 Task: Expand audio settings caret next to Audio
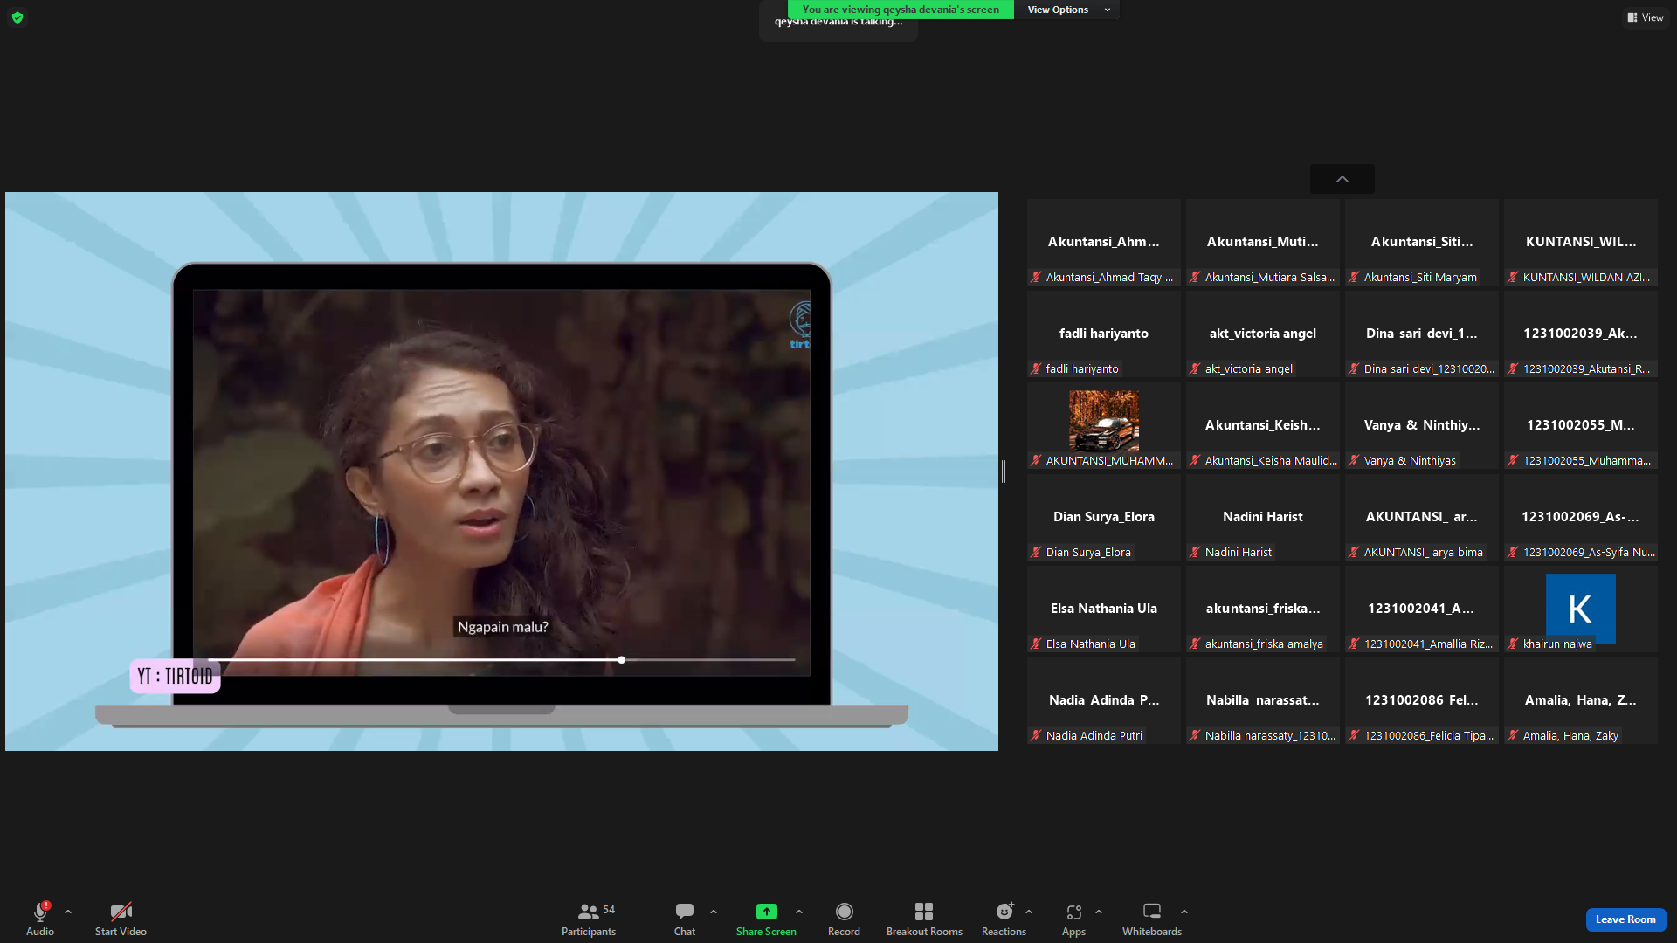[x=68, y=912]
